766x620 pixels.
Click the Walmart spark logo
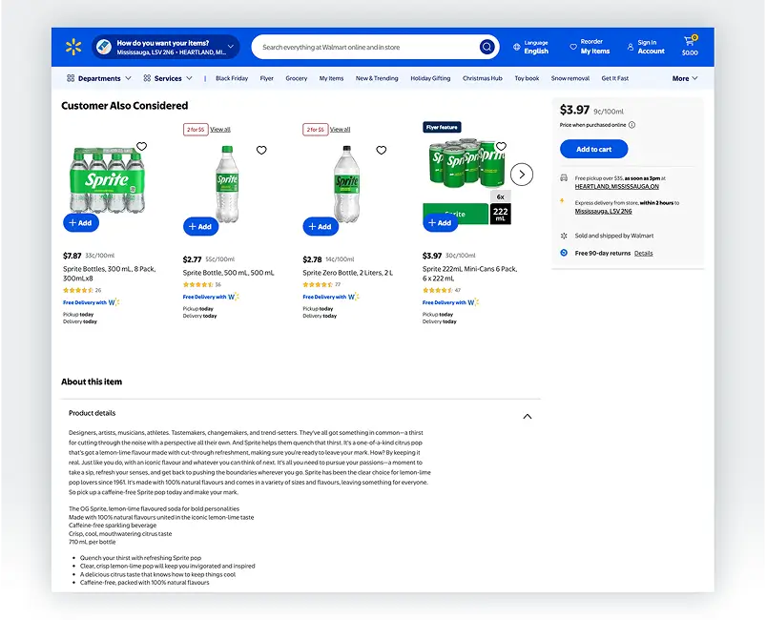73,47
